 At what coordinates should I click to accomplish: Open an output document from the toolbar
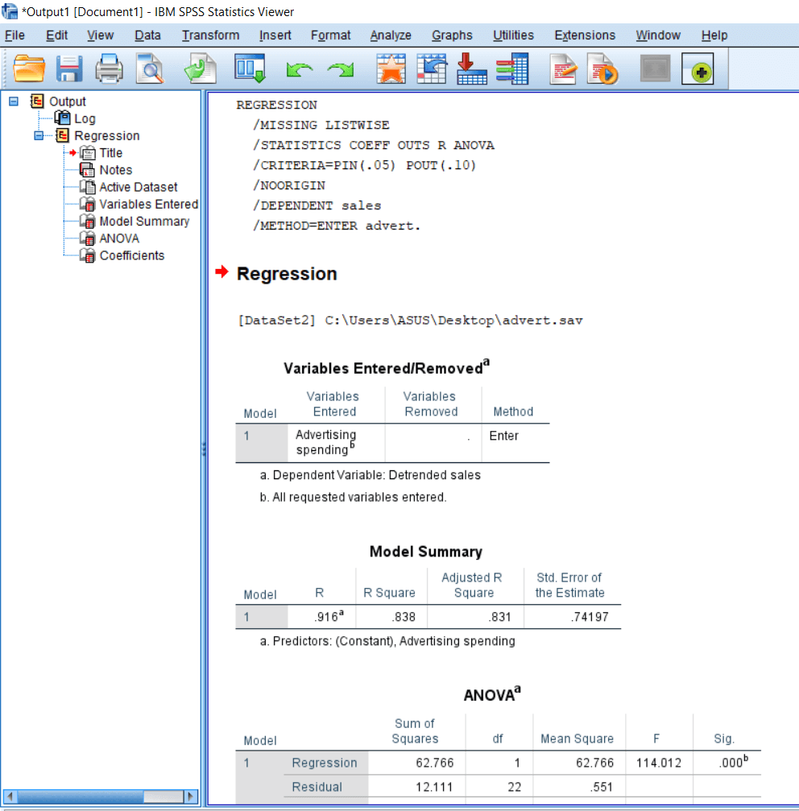click(x=30, y=68)
